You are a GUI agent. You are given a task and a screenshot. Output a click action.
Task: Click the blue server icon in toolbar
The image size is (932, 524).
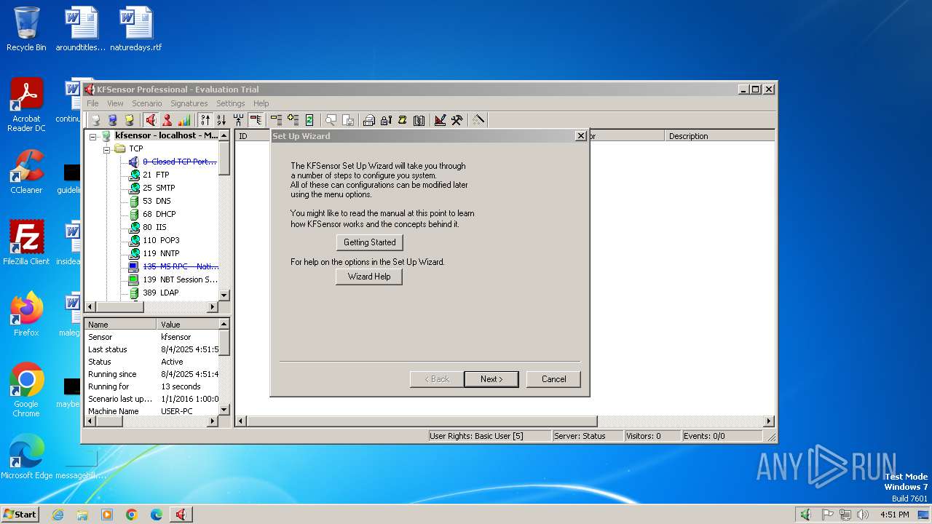pos(113,120)
